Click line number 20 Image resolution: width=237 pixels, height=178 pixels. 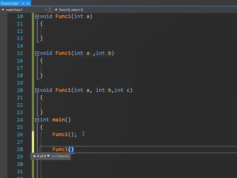click(x=20, y=90)
